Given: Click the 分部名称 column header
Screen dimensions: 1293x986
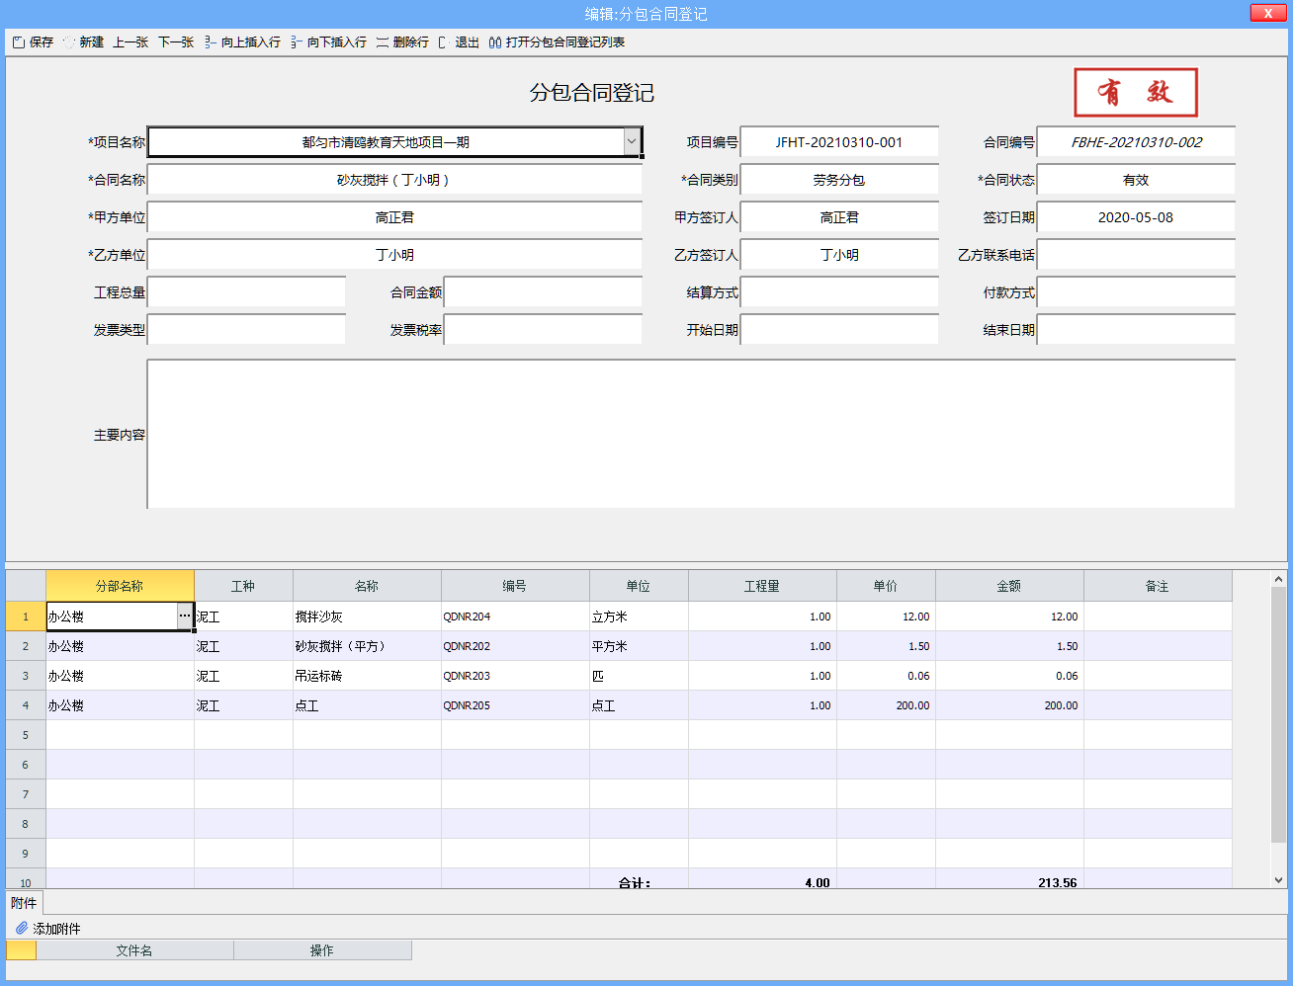Looking at the screenshot, I should coord(120,586).
